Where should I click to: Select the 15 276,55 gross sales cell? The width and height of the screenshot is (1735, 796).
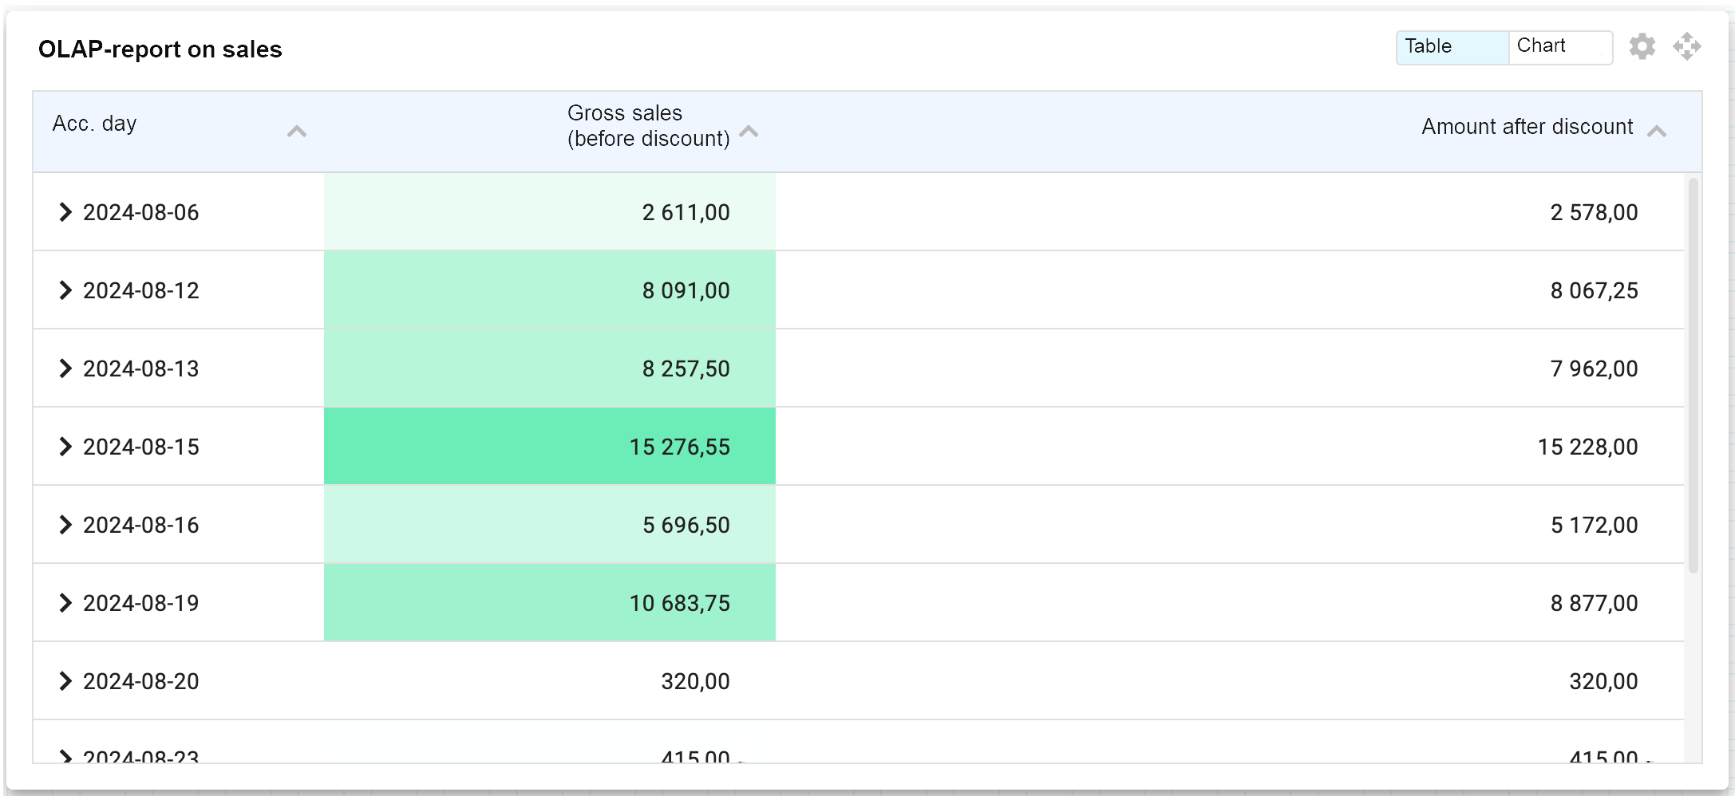679,447
